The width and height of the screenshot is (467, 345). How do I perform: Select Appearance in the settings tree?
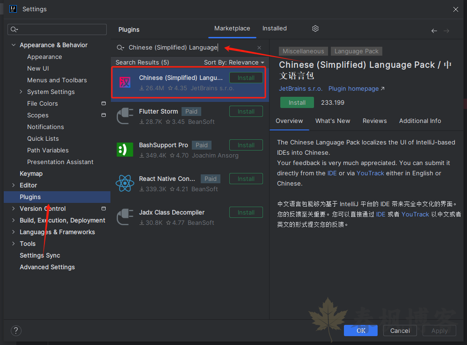click(44, 57)
